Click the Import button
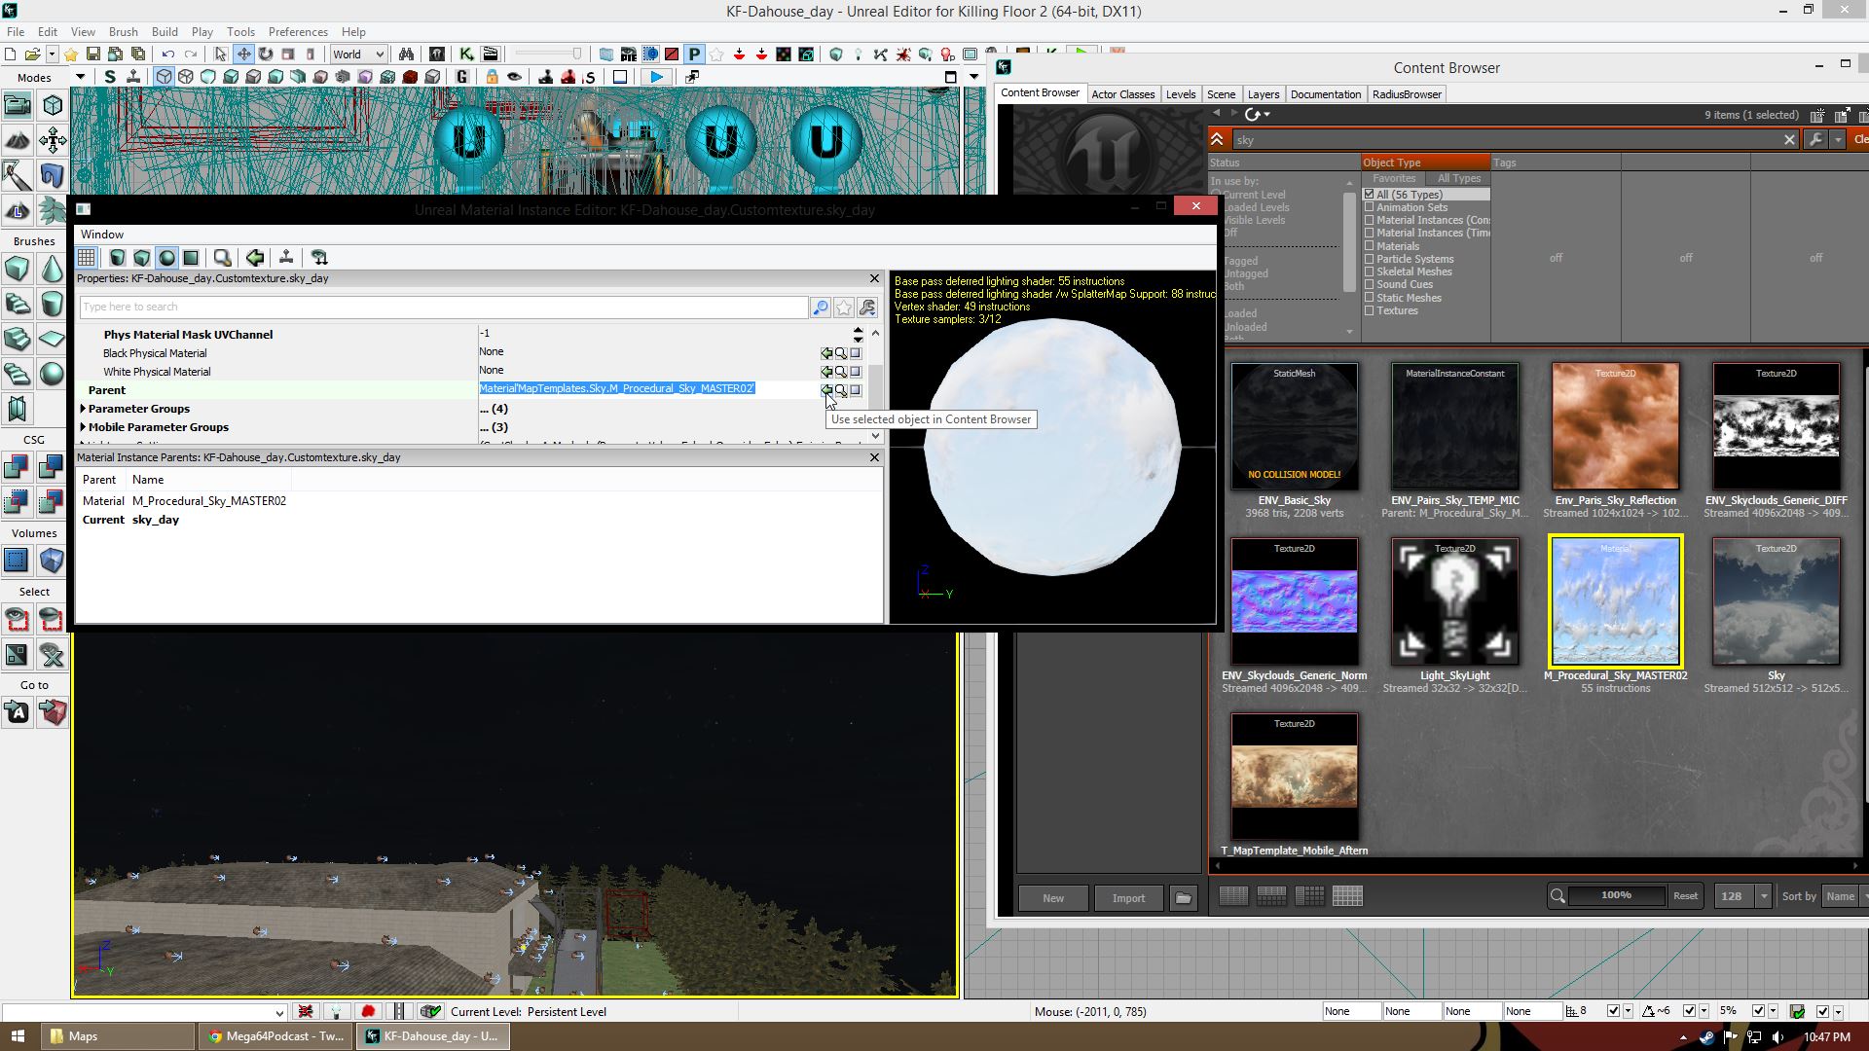Screen dimensions: 1869x1051 pos(1128,898)
